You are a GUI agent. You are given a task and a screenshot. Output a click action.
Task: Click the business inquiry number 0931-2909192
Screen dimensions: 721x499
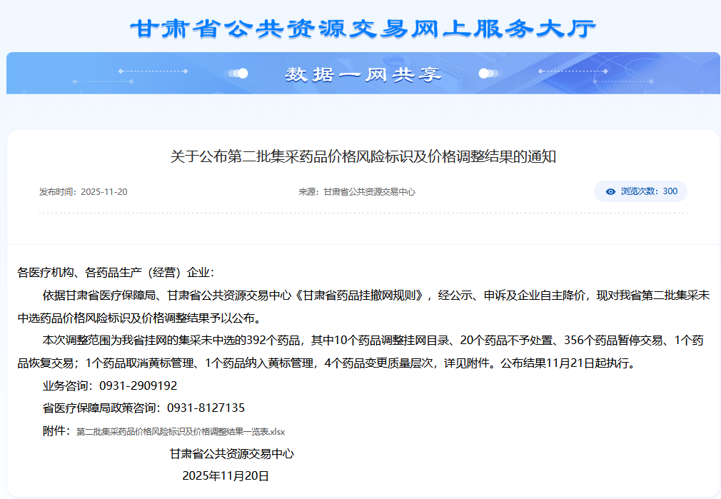click(138, 385)
